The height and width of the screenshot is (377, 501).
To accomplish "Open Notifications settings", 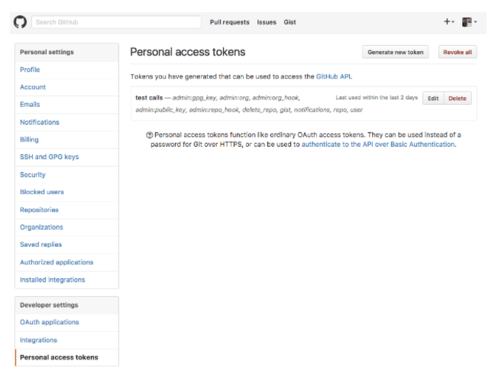I will [x=66, y=122].
